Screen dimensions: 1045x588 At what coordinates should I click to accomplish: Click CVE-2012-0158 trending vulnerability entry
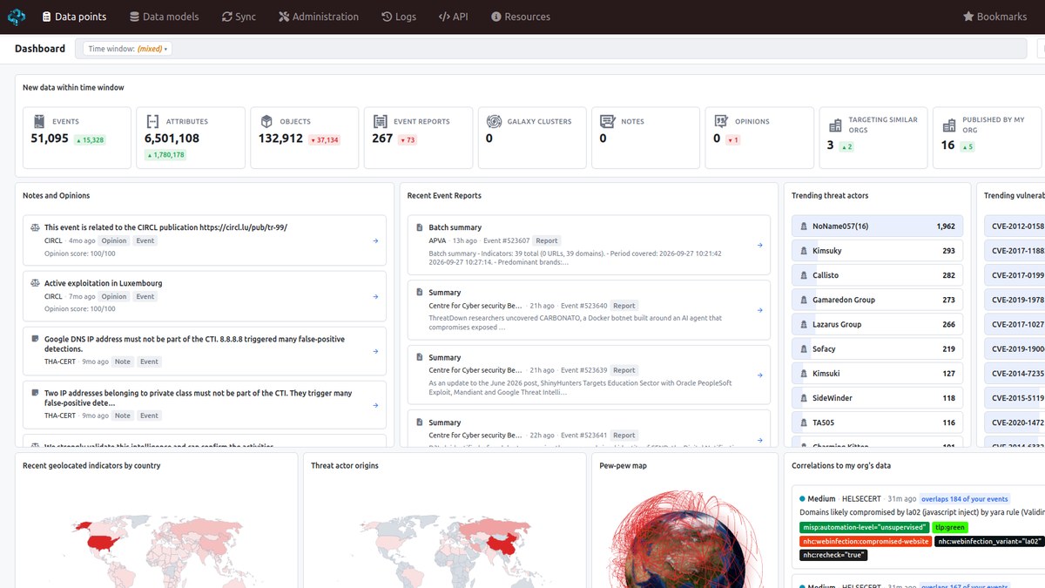point(1015,226)
